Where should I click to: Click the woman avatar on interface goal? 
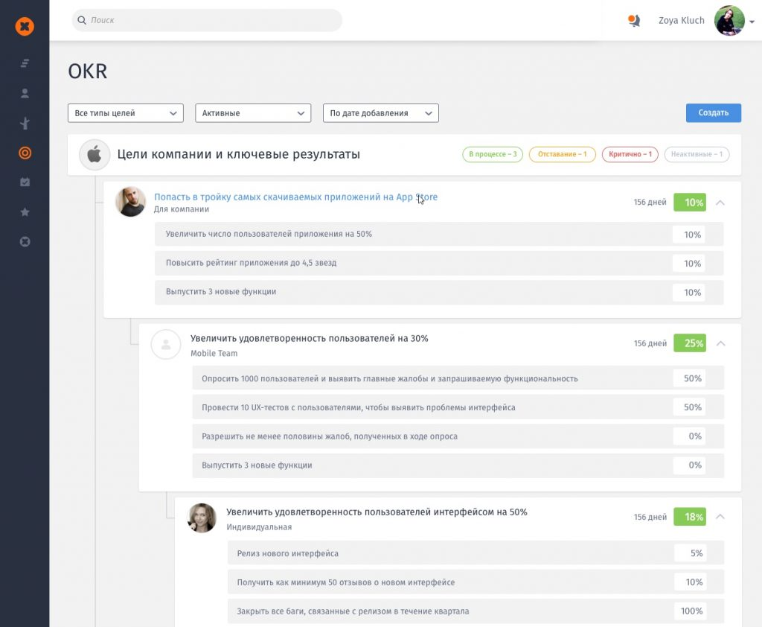pyautogui.click(x=202, y=518)
